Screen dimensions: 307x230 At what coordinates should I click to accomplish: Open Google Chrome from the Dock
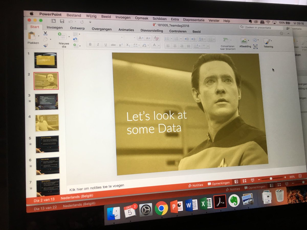tap(161, 209)
